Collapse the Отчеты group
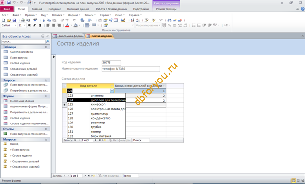Image resolution: width=305 pixels, height=184 pixels. click(x=46, y=129)
